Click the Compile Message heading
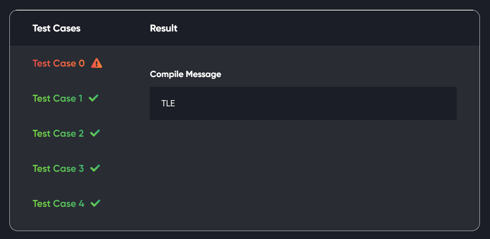 tap(185, 74)
